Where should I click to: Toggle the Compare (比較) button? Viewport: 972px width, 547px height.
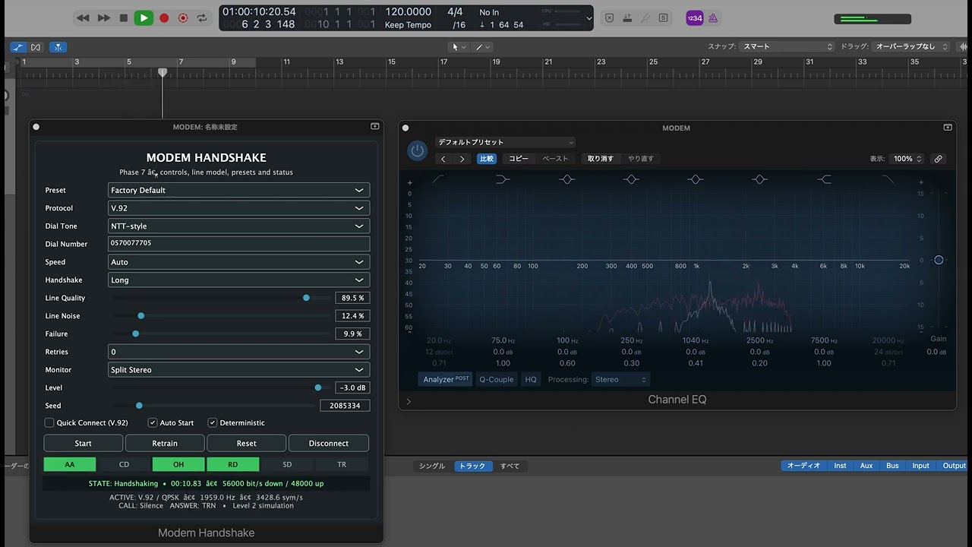(x=486, y=159)
